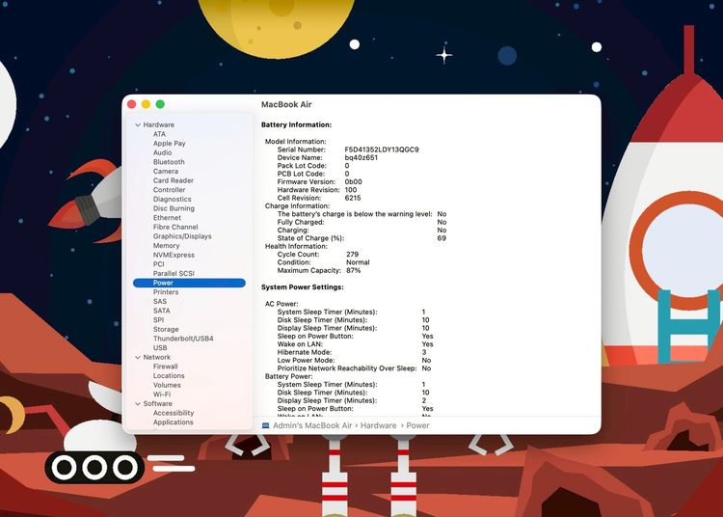Select USB in the sidebar
The width and height of the screenshot is (723, 517).
[x=160, y=348]
